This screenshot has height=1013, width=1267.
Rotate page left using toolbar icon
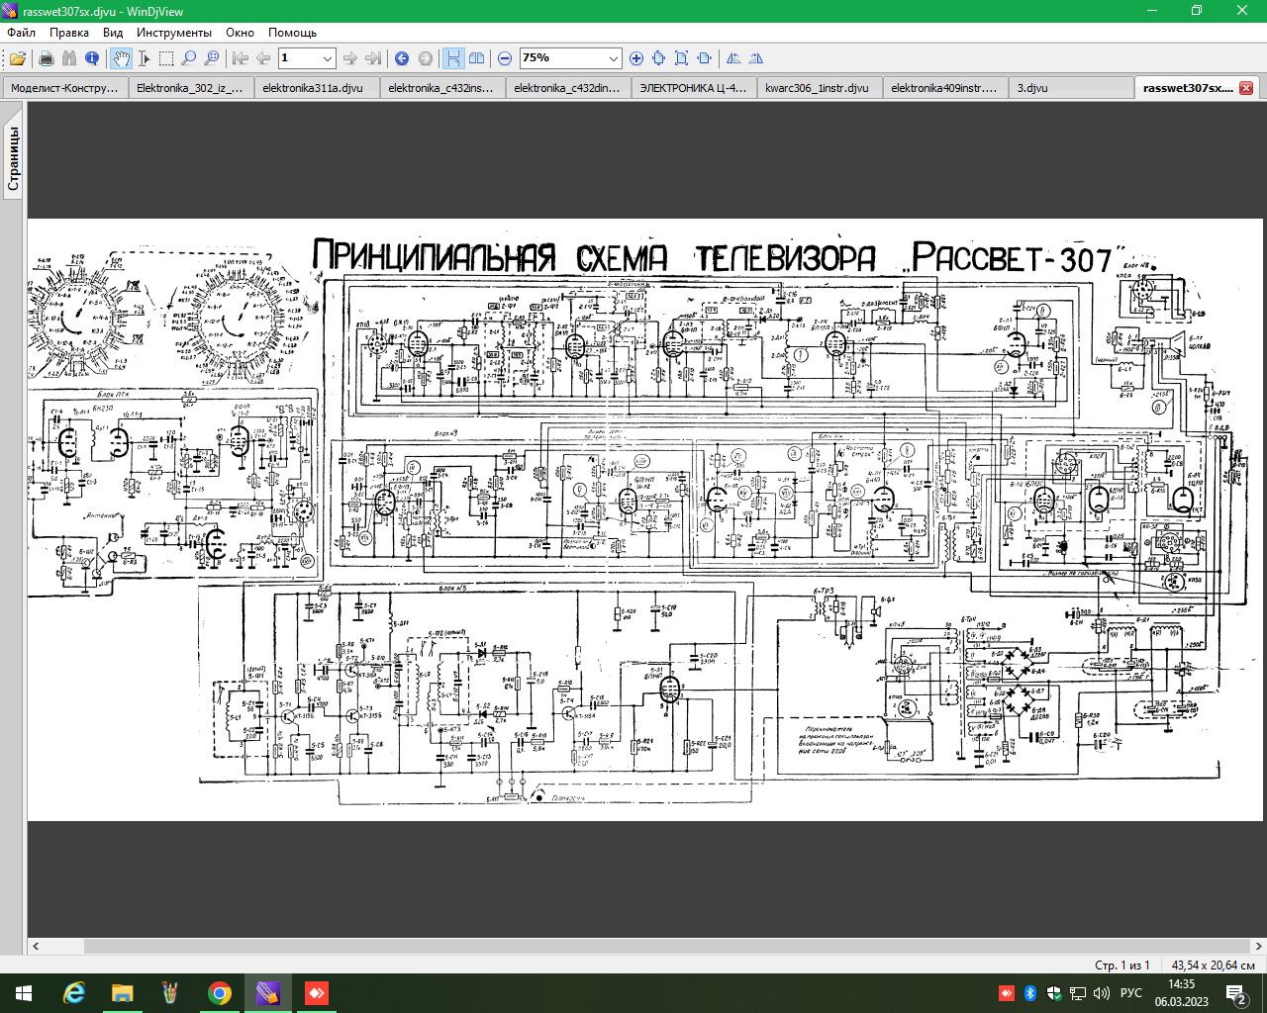pyautogui.click(x=733, y=58)
